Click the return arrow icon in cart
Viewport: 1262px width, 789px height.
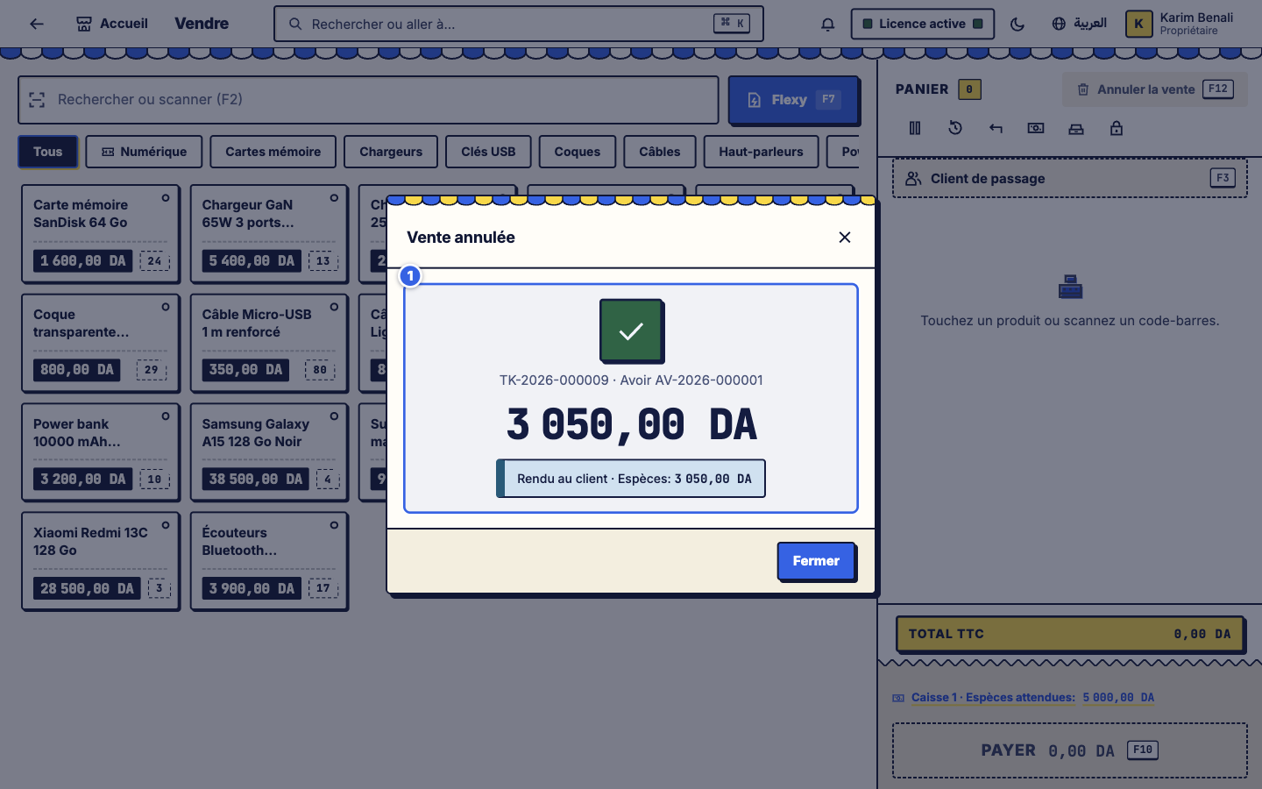(x=996, y=128)
